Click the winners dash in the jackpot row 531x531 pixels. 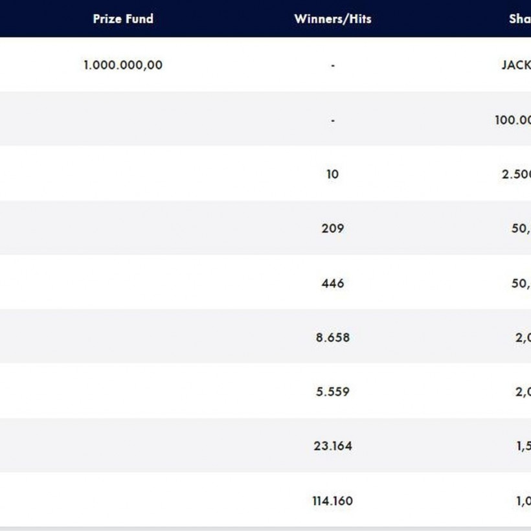(x=333, y=65)
